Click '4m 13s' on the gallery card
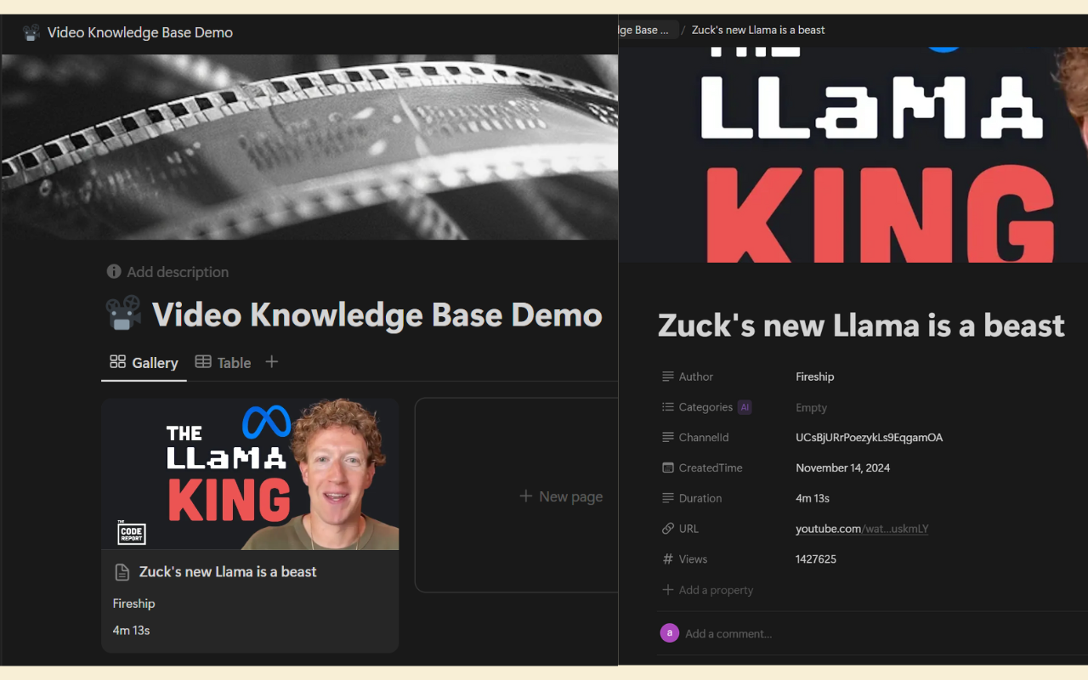Viewport: 1088px width, 680px height. [x=131, y=631]
